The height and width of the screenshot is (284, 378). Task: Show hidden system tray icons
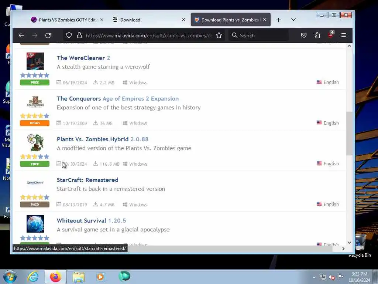(x=314, y=277)
